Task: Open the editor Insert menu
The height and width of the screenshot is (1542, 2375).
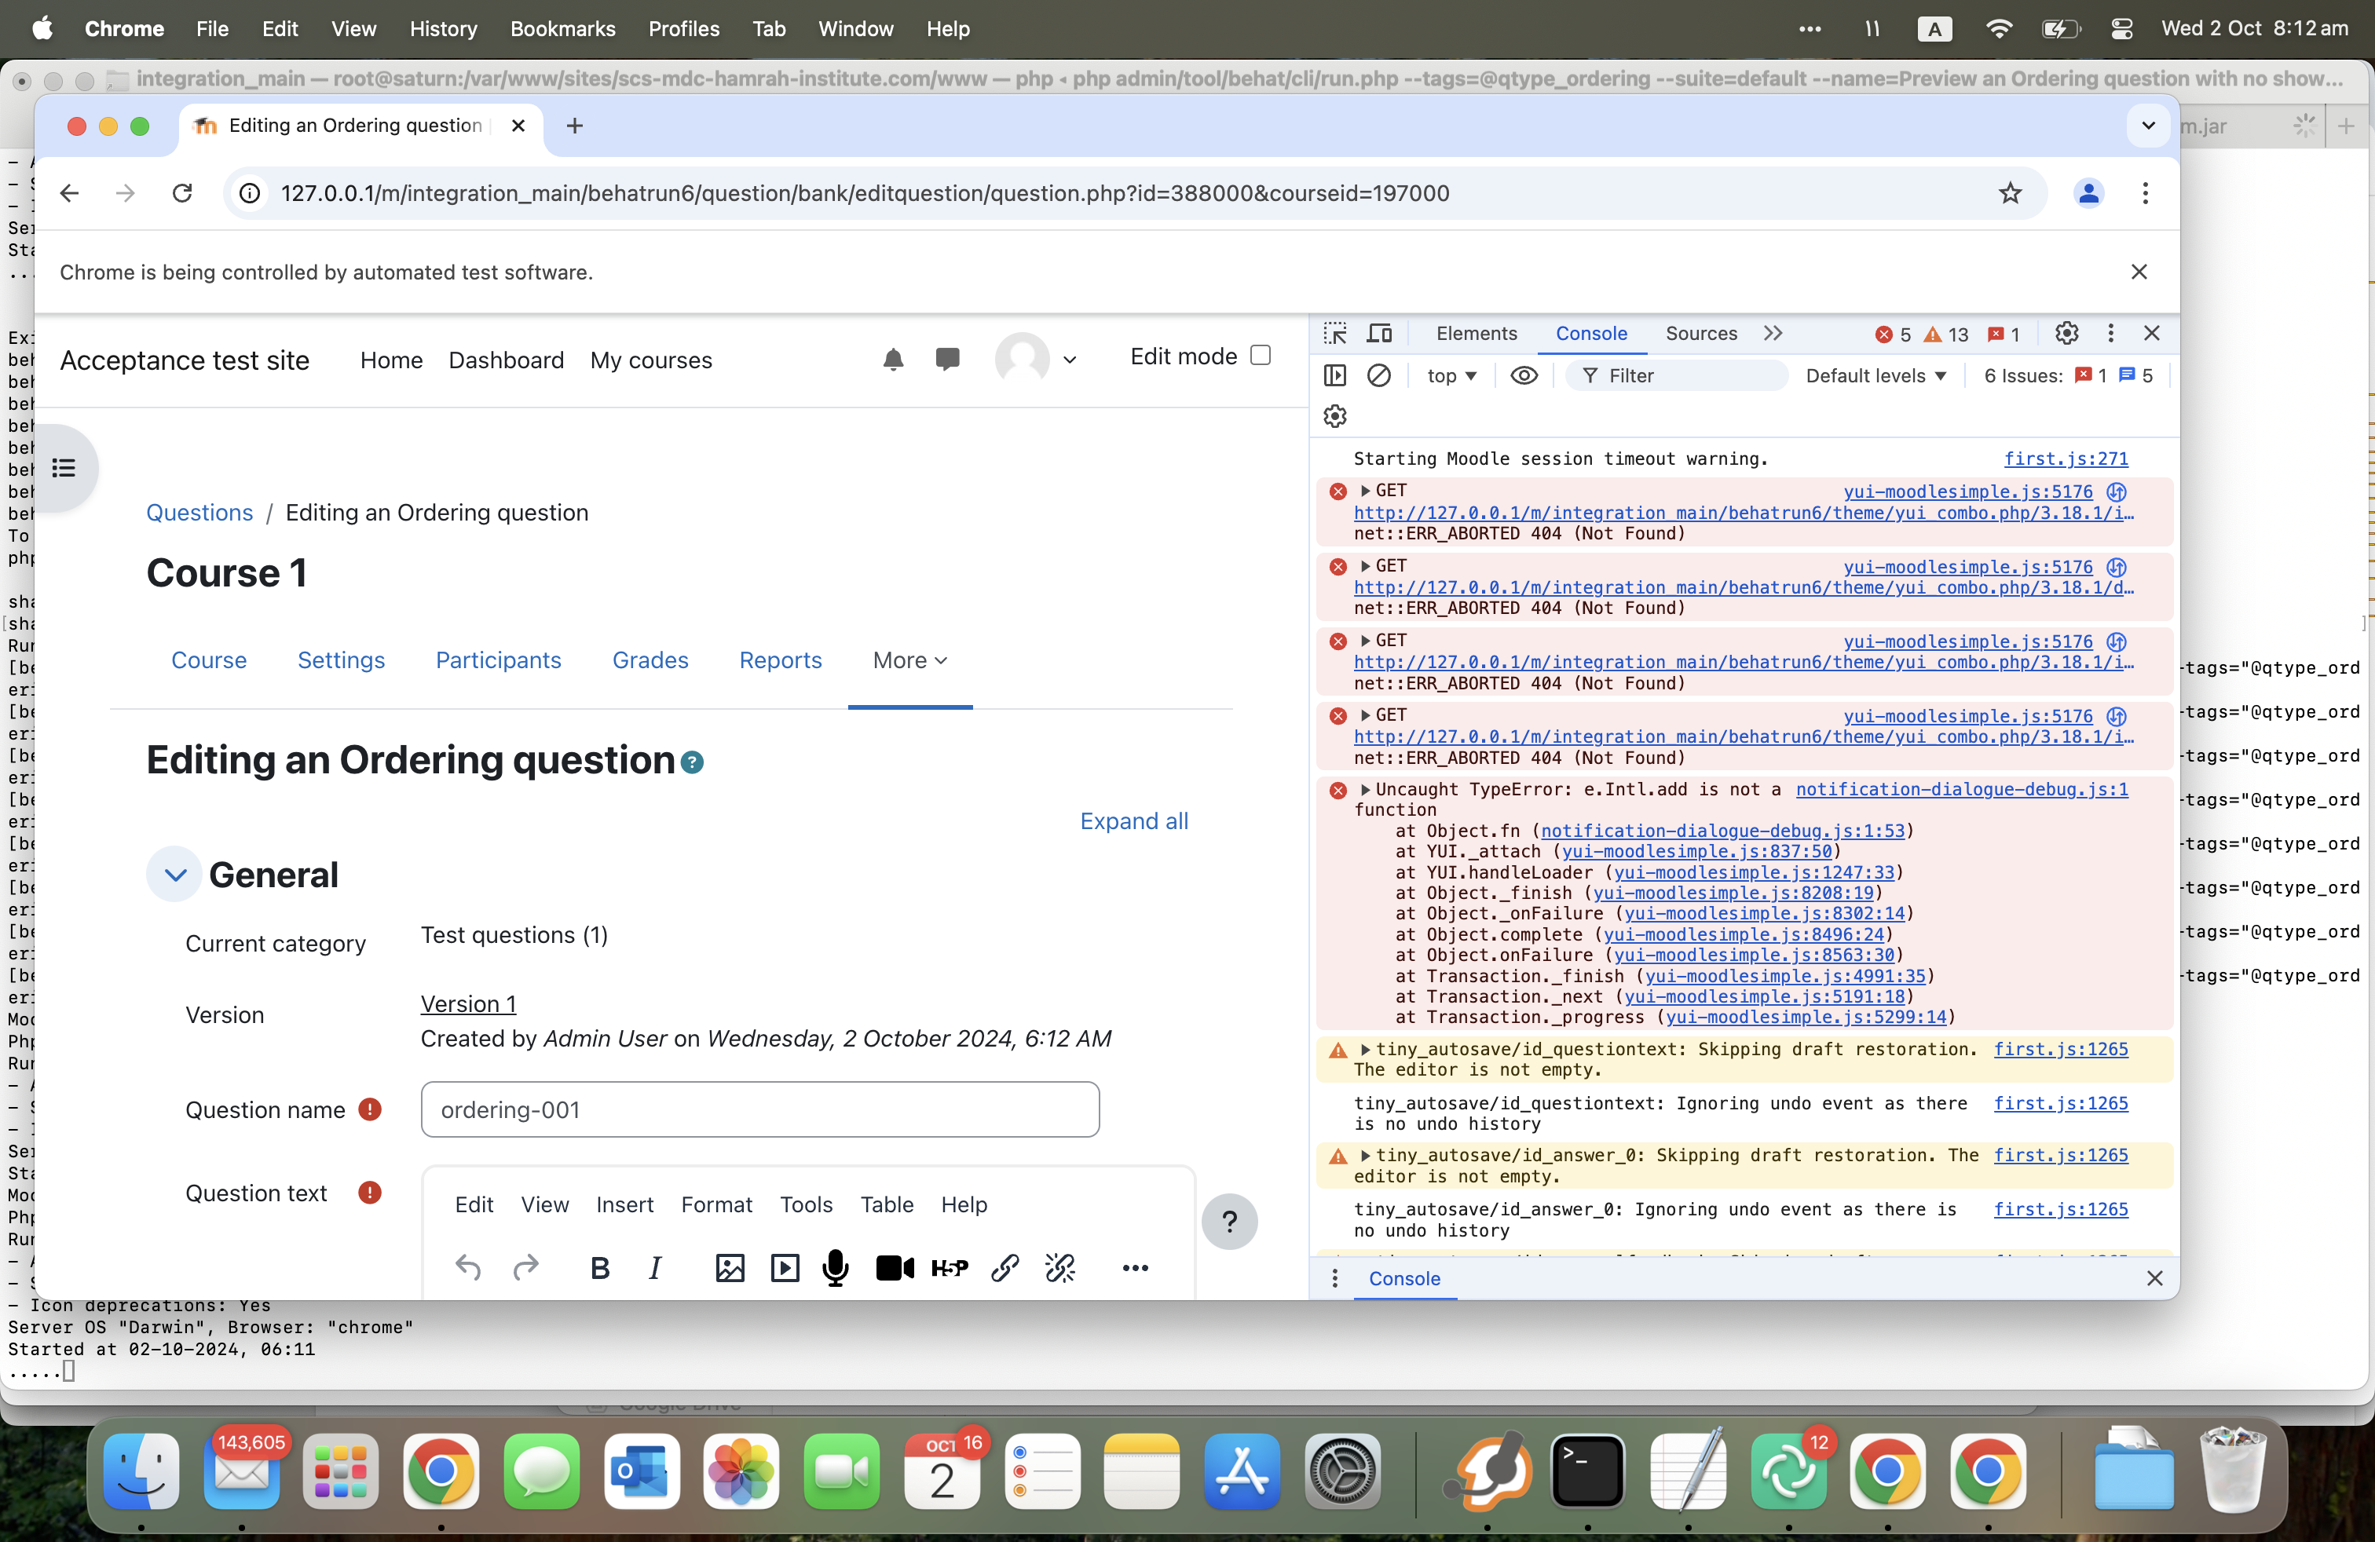Action: pyautogui.click(x=624, y=1205)
